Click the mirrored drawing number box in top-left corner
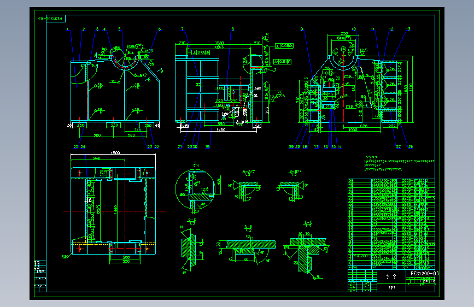Screen dimensions: 474x307 (x=56, y=19)
